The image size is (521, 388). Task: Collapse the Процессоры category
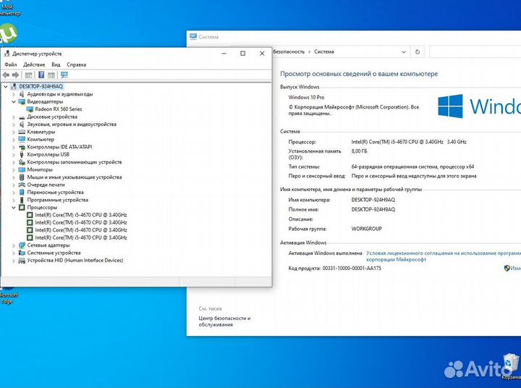tap(14, 208)
